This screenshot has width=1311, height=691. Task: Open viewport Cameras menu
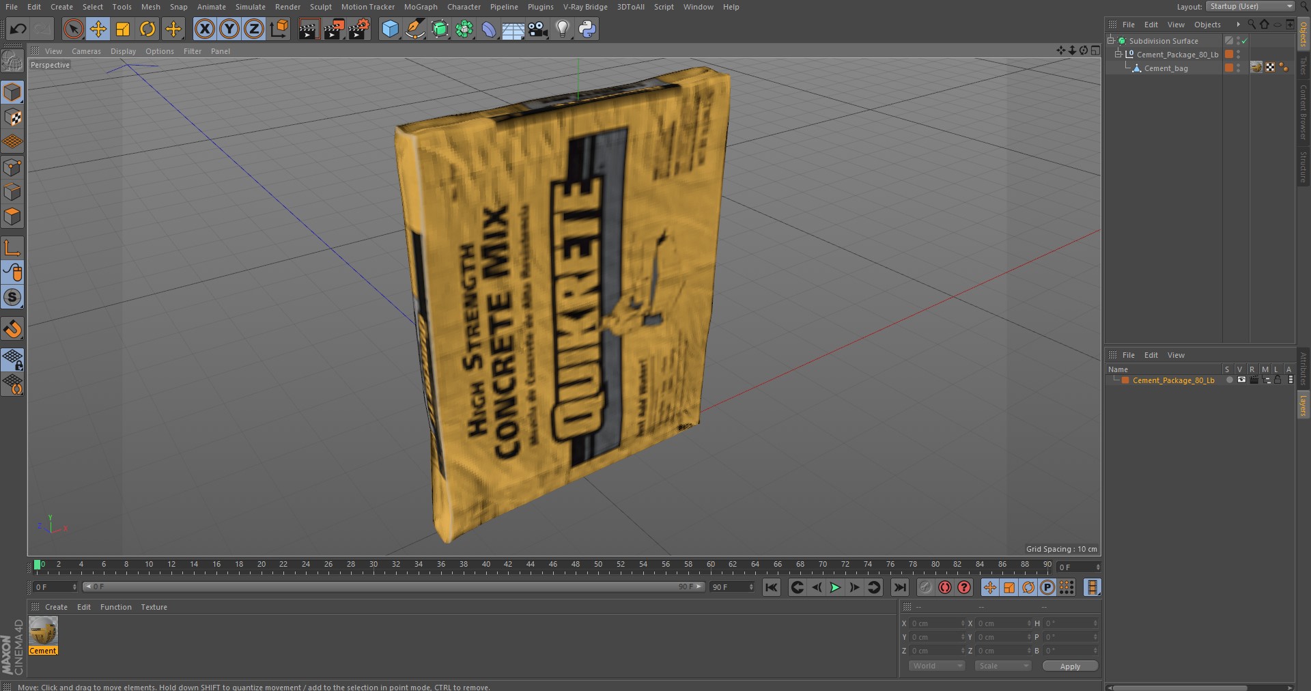pyautogui.click(x=86, y=51)
